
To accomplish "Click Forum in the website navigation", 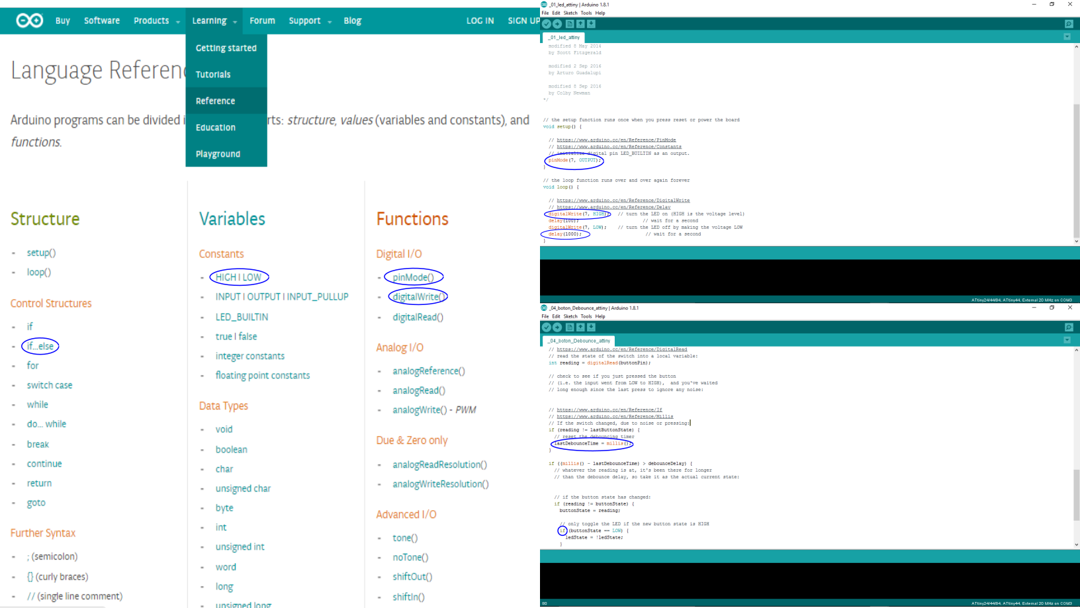I will [x=262, y=21].
